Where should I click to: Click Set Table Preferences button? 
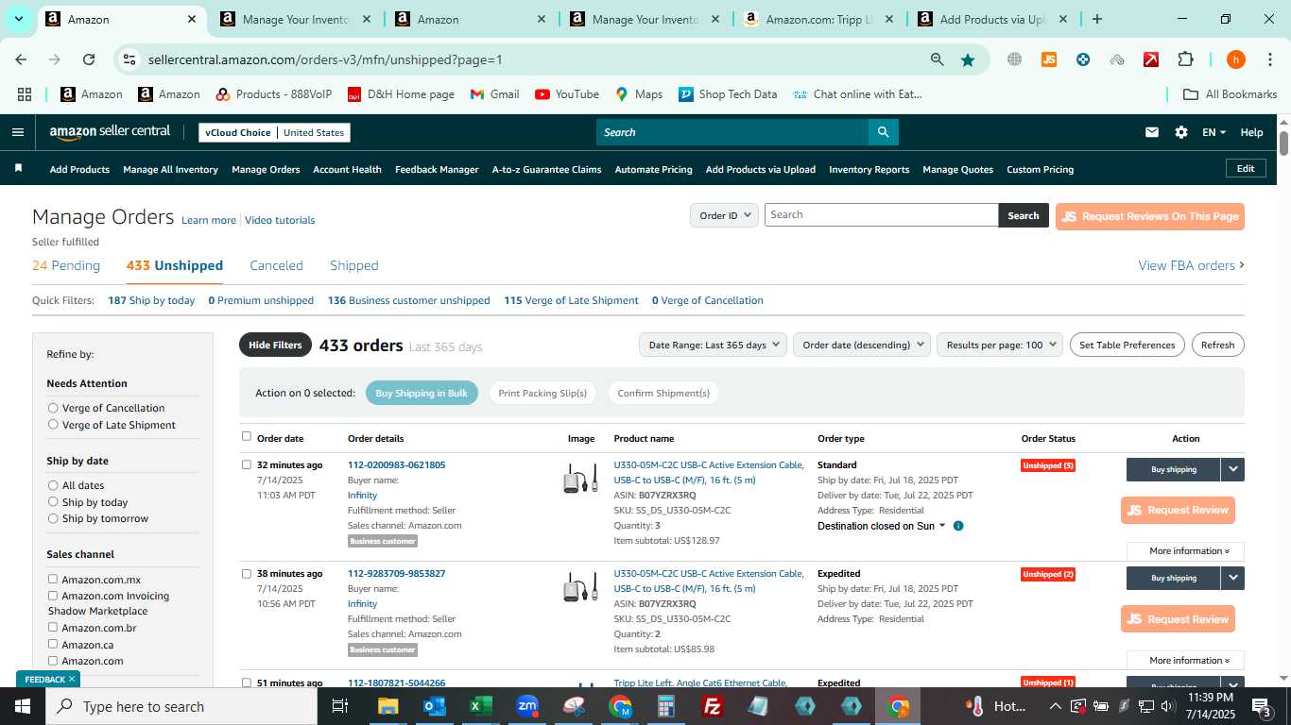[x=1127, y=345]
